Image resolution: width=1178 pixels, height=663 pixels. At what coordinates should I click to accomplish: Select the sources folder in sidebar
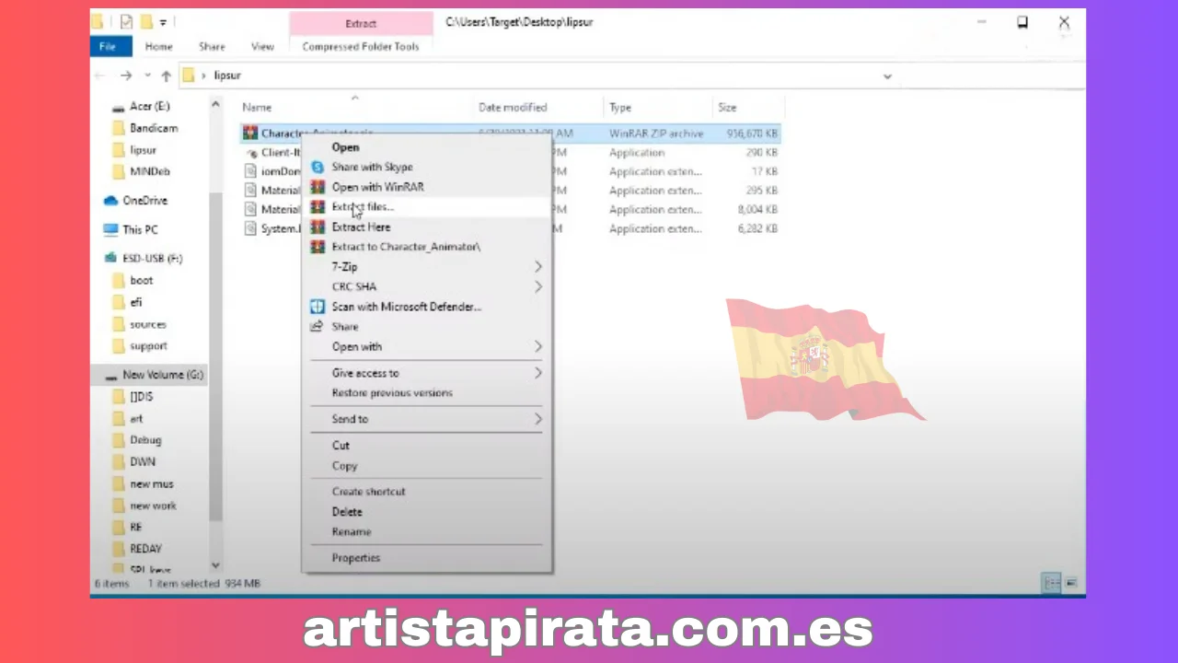147,324
